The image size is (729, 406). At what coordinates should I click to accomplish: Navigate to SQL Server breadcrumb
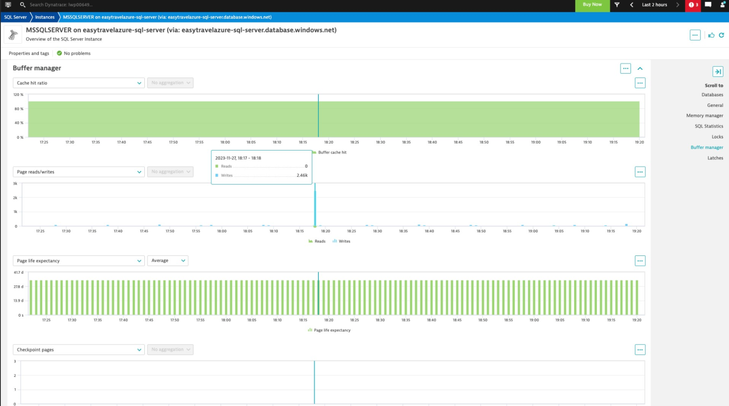click(15, 17)
